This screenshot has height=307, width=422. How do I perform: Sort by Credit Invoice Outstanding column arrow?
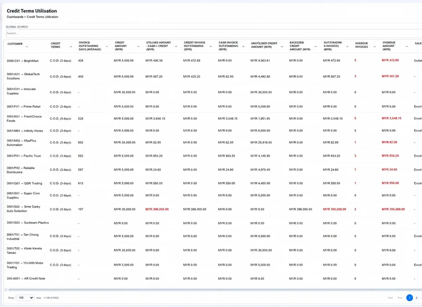(x=210, y=47)
